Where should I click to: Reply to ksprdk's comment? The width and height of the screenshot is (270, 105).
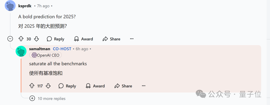click(x=55, y=39)
